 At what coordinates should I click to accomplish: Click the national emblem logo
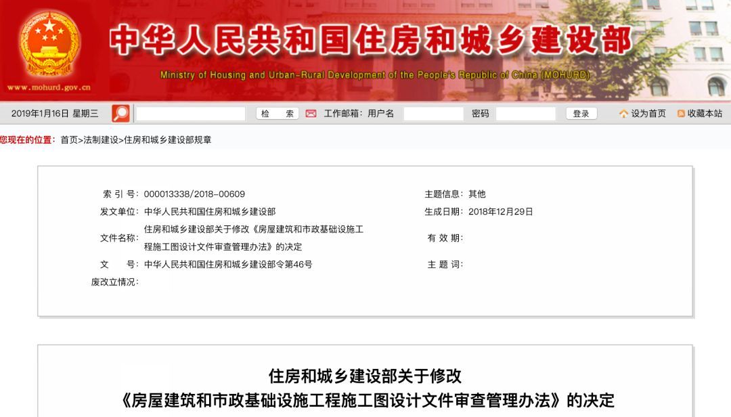tap(49, 44)
